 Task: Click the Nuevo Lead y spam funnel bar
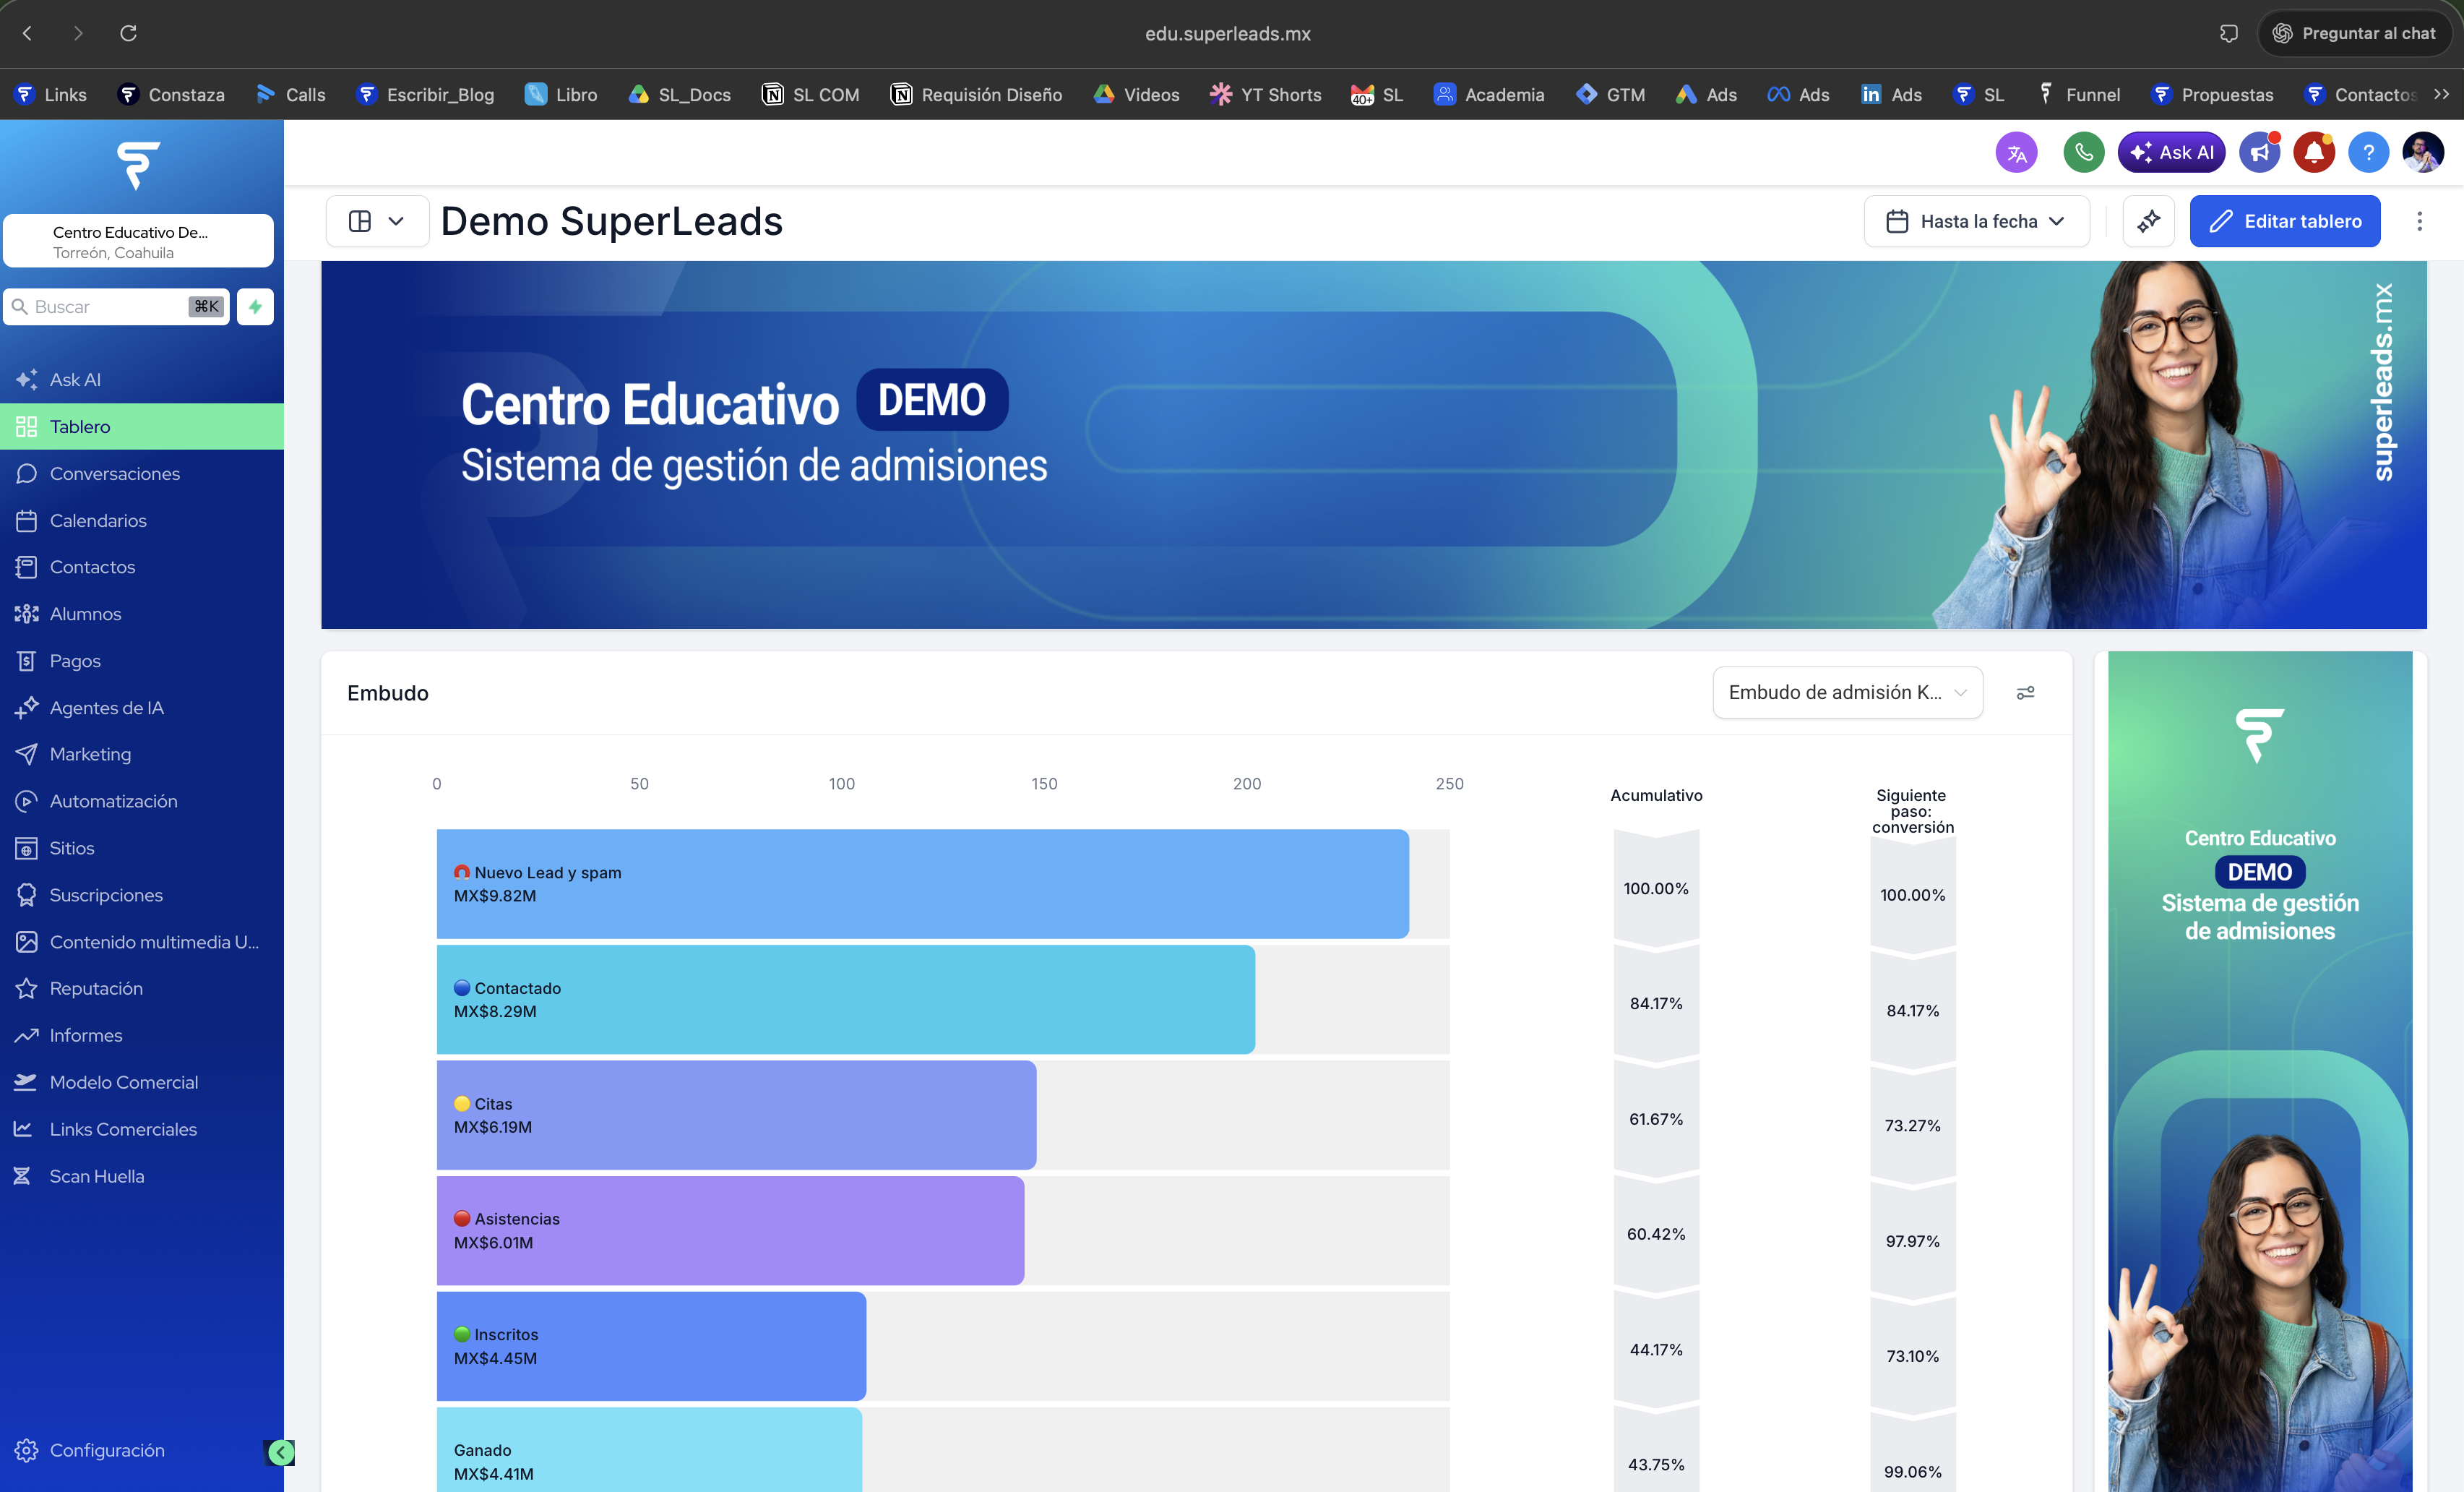(x=922, y=883)
